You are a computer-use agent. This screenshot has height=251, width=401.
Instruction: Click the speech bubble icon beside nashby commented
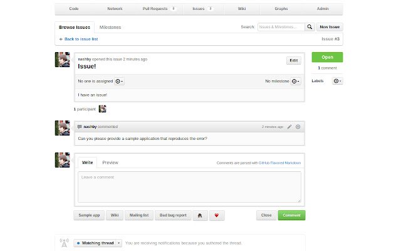[x=80, y=127]
